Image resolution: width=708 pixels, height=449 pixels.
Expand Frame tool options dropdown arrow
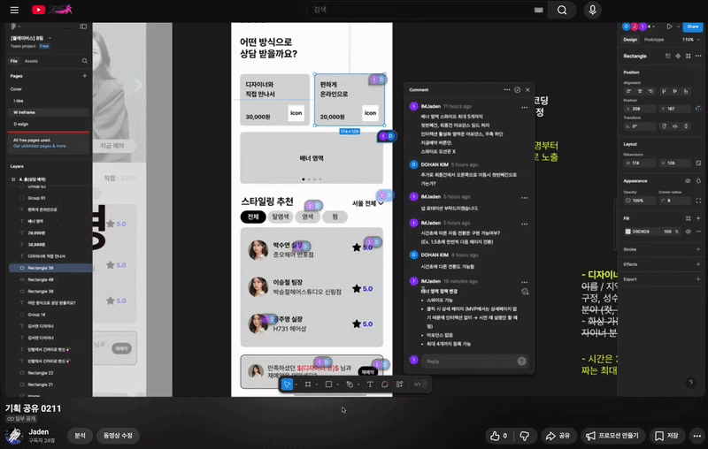point(317,384)
